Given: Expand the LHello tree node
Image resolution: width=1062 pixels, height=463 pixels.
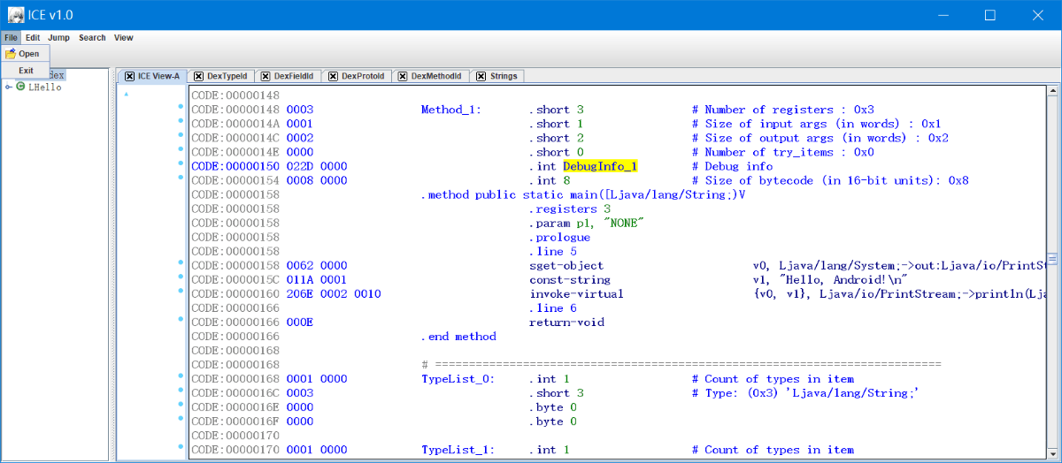Looking at the screenshot, I should pyautogui.click(x=8, y=87).
